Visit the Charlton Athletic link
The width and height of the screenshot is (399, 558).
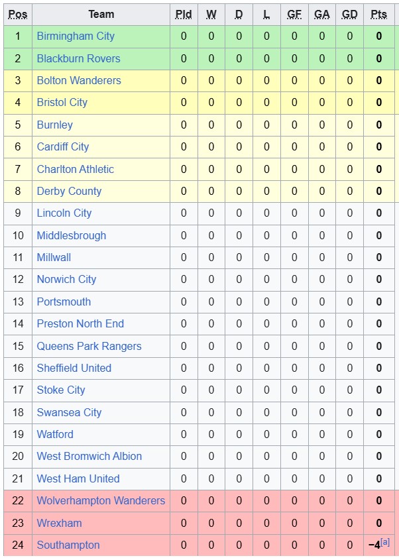pos(75,169)
